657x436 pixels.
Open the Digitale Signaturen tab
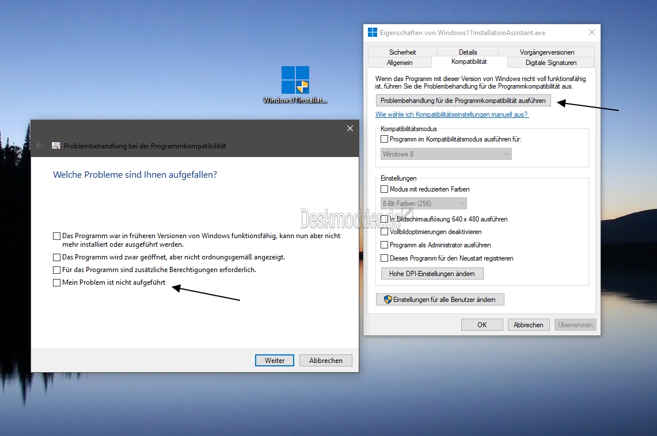pyautogui.click(x=551, y=62)
